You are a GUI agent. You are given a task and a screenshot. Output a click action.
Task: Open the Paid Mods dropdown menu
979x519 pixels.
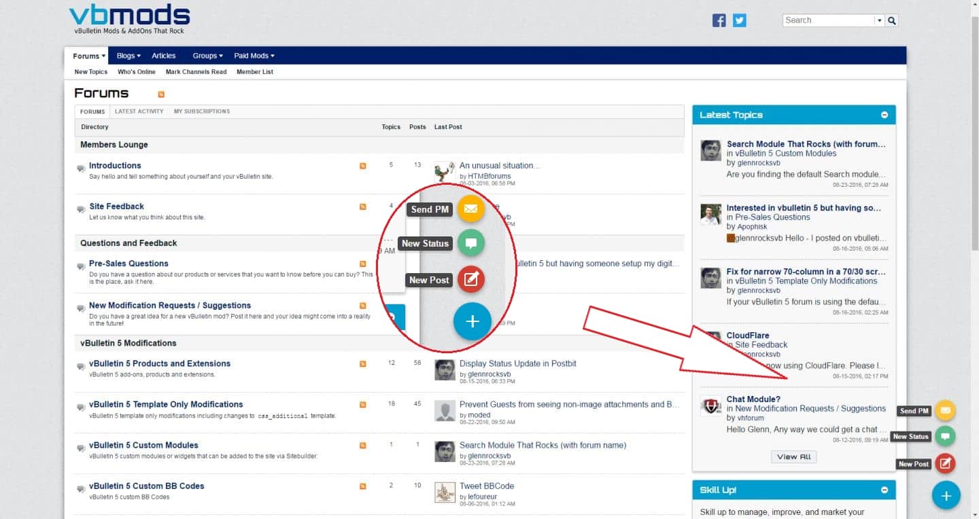(x=254, y=56)
